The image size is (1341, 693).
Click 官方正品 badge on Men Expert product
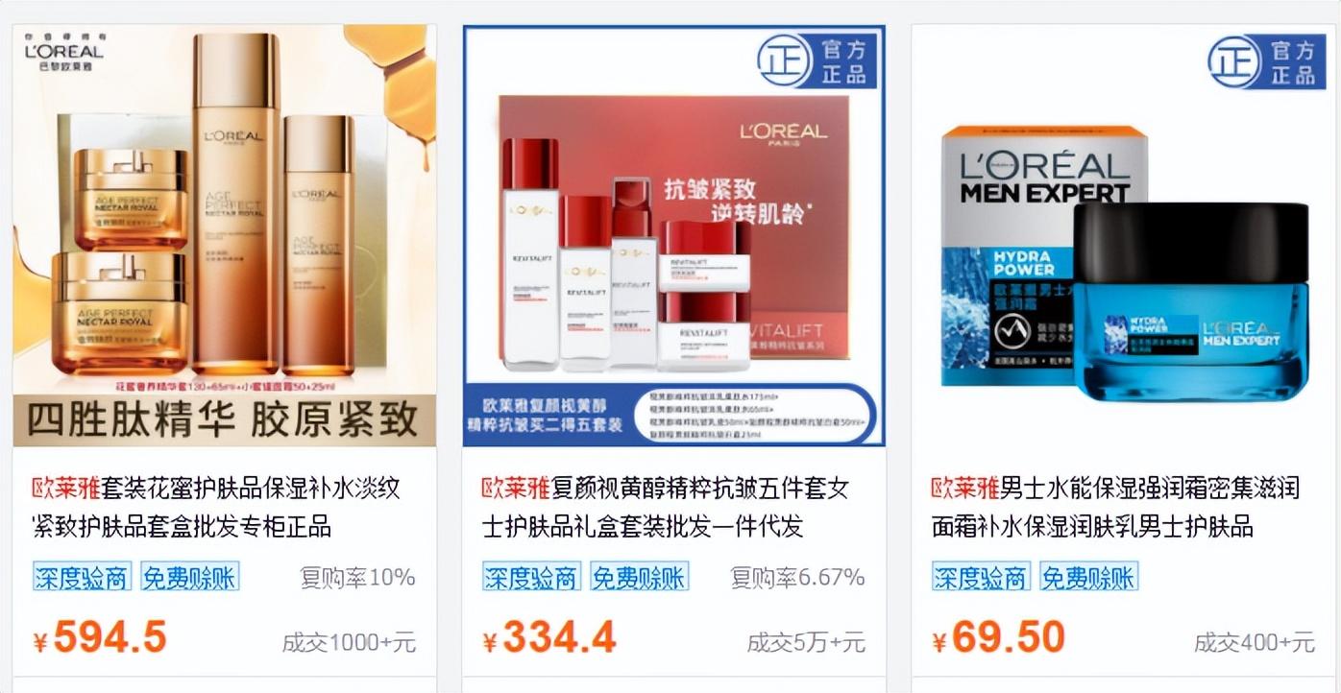(x=1264, y=61)
